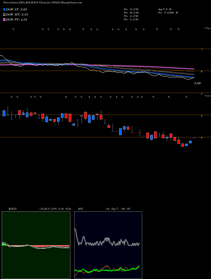The height and width of the screenshot is (279, 211).
Task: Click the price axis label 7
Action: 202,49
